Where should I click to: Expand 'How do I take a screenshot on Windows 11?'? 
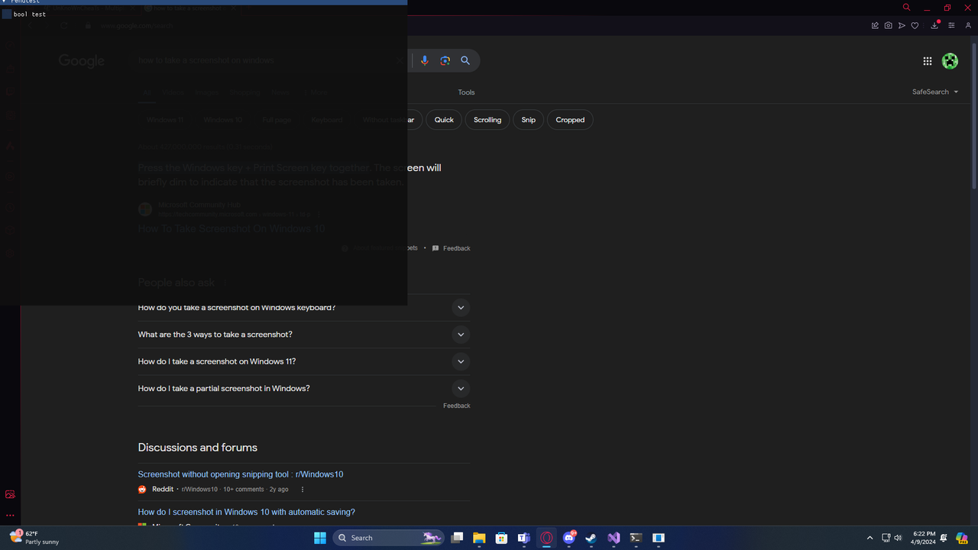point(461,361)
